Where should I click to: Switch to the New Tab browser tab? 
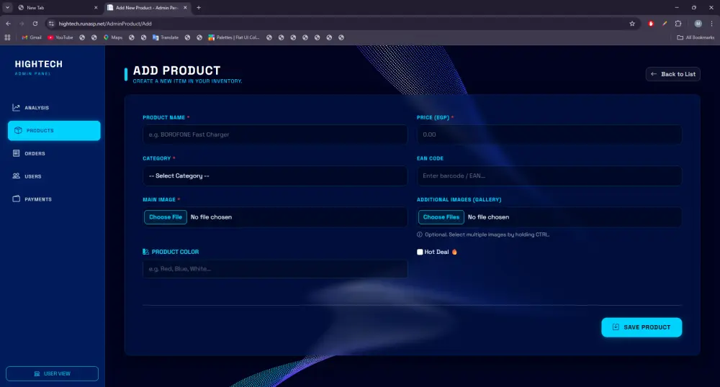[x=58, y=7]
